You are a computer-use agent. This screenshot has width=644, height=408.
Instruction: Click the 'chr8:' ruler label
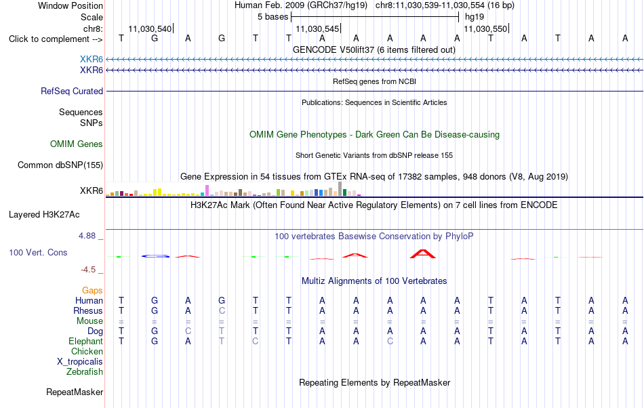point(94,28)
